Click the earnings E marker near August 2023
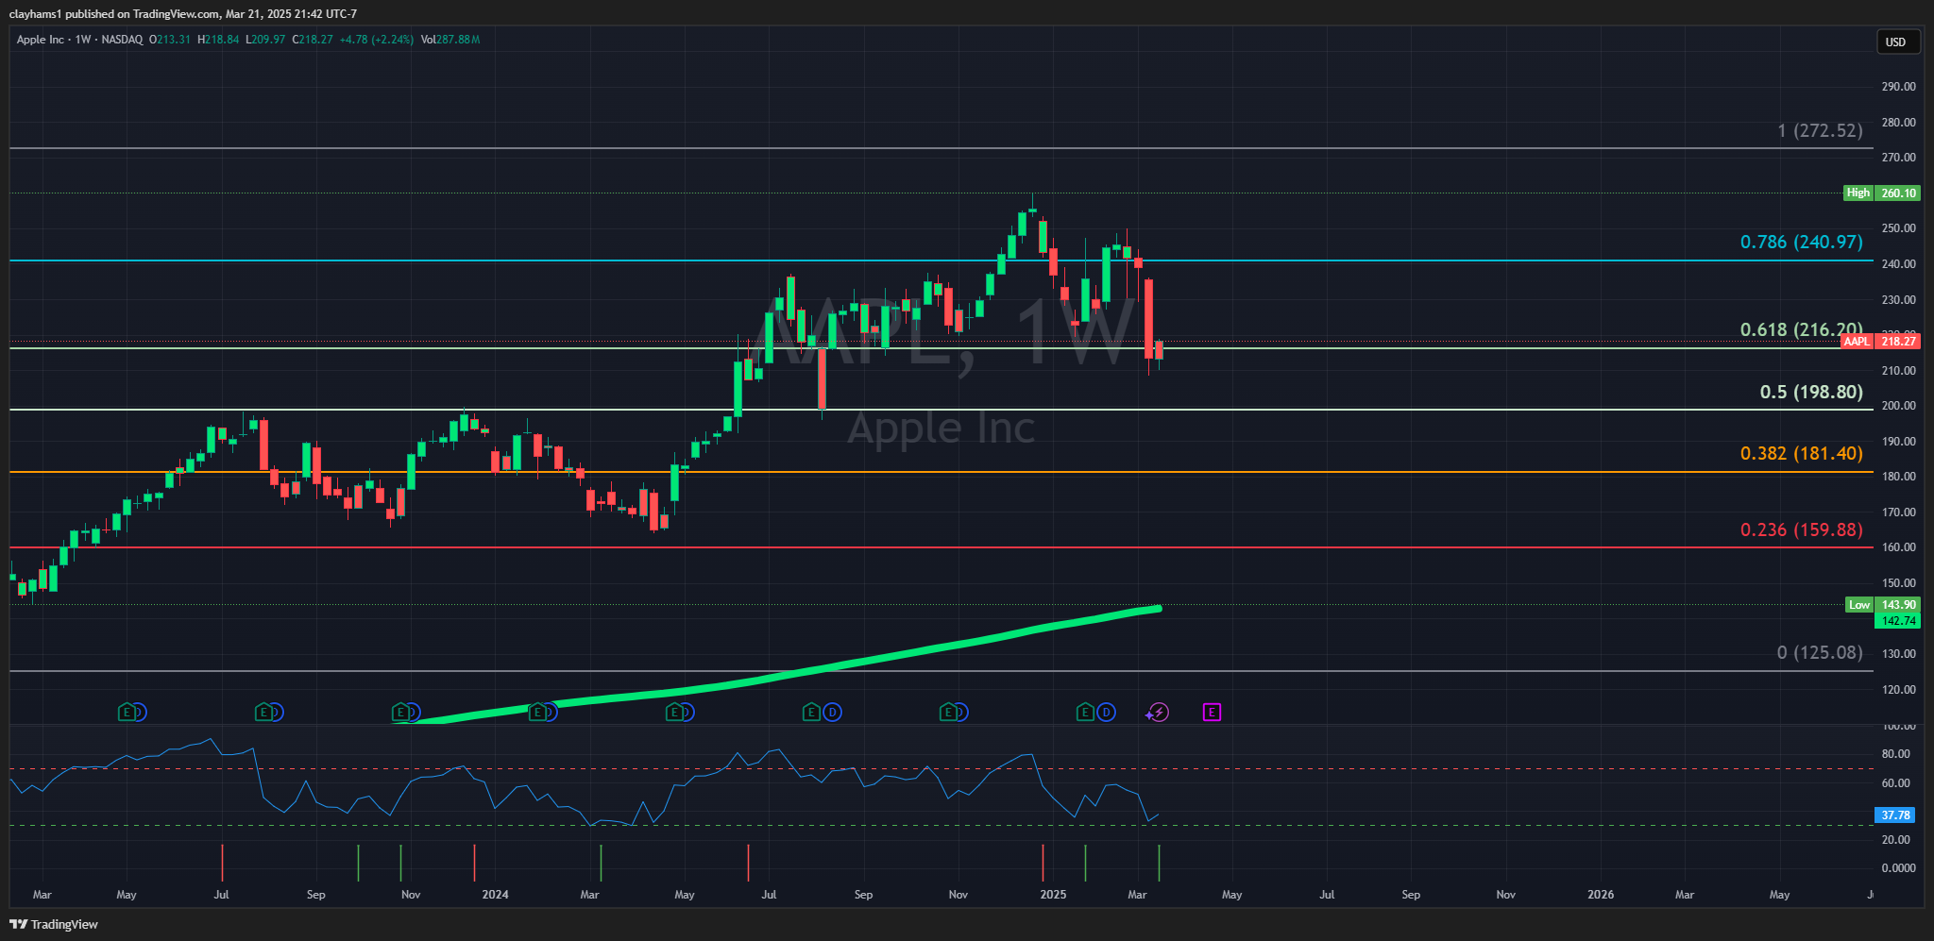1934x941 pixels. pos(264,713)
